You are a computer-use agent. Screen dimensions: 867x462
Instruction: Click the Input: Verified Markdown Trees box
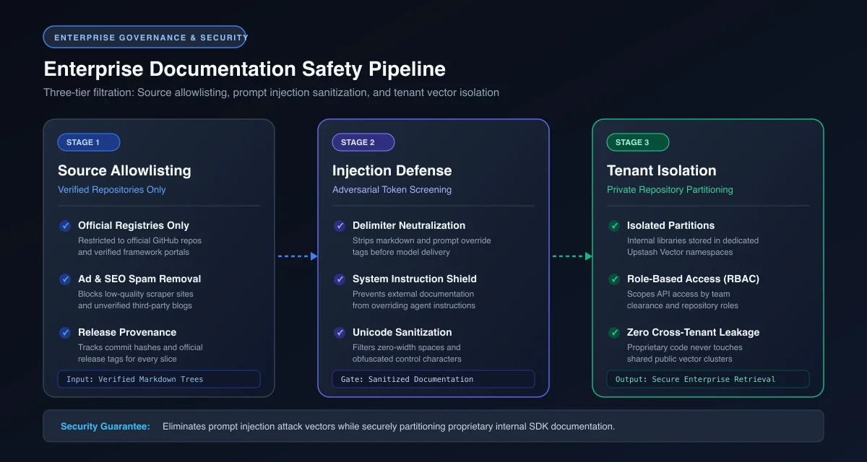point(159,379)
